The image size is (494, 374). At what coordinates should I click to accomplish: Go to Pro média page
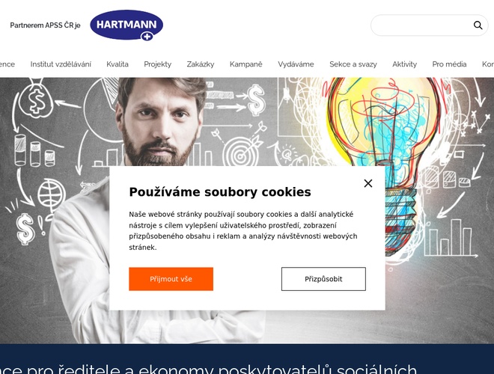[449, 64]
